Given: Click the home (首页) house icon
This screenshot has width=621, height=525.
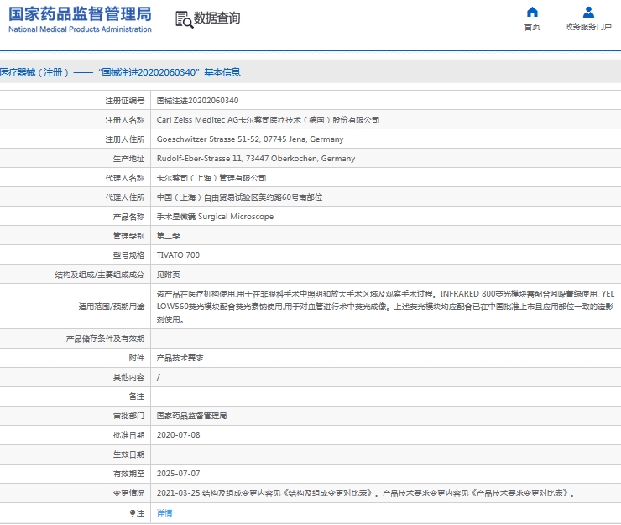Looking at the screenshot, I should (532, 13).
